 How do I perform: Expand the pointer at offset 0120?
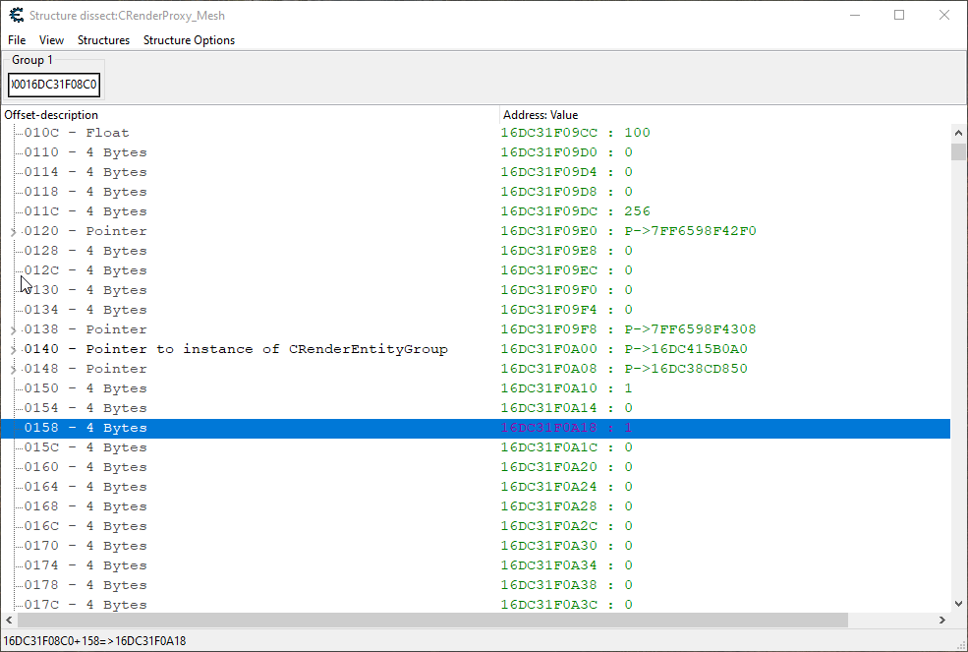coord(13,232)
